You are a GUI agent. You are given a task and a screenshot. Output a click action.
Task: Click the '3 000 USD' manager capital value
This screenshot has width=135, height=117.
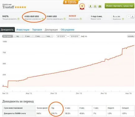[52, 16]
